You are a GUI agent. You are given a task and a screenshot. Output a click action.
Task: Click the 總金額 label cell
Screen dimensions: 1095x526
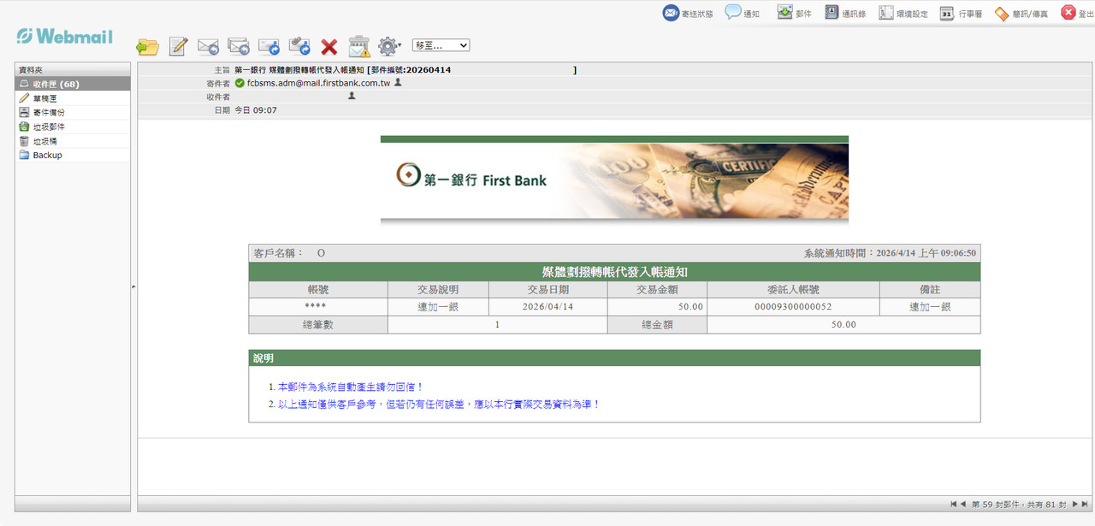point(657,324)
